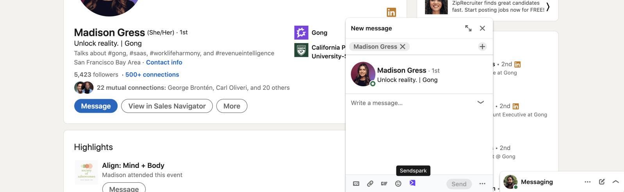
Task: Click the Sendspark icon in message toolbar
Action: (412, 183)
